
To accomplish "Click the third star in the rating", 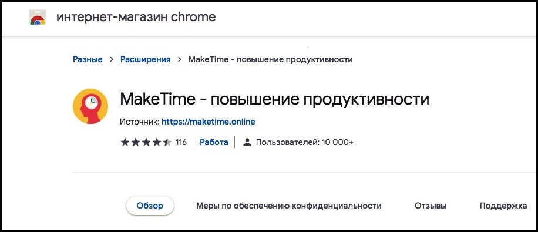I will (x=146, y=142).
